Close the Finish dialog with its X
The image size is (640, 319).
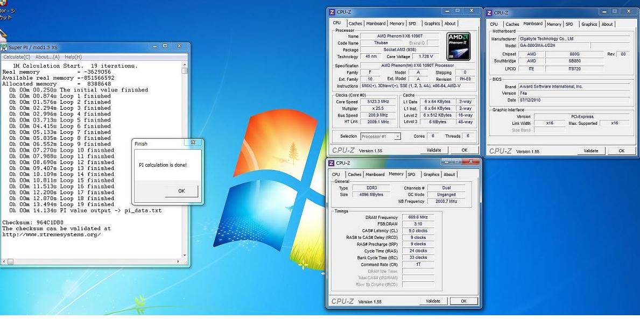194,143
